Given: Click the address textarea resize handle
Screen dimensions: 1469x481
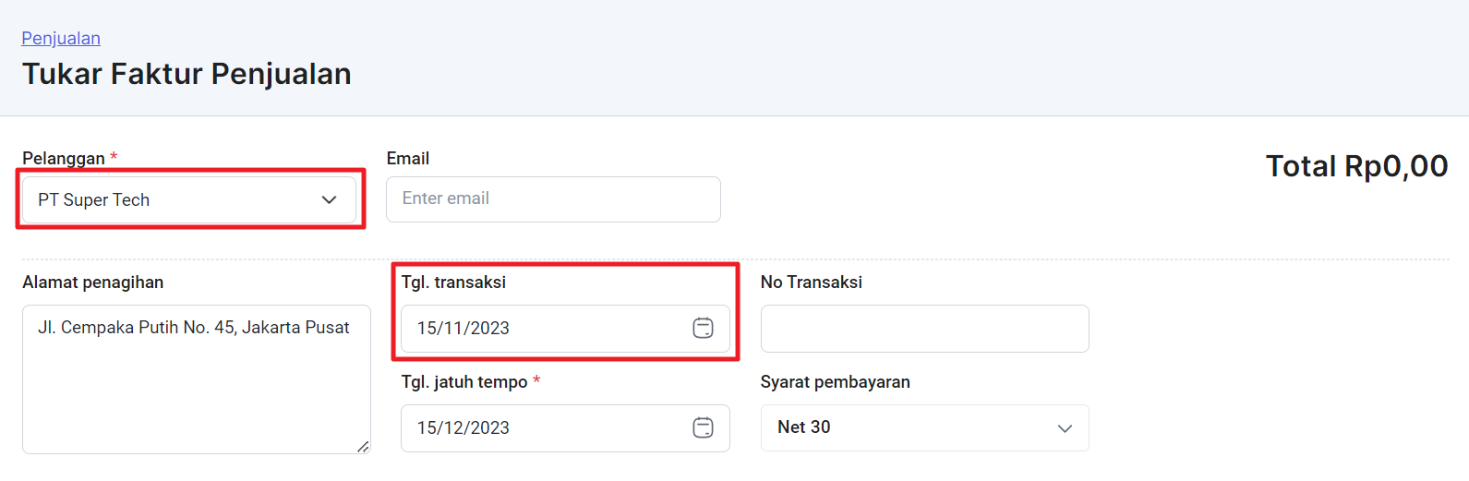Looking at the screenshot, I should (x=363, y=447).
